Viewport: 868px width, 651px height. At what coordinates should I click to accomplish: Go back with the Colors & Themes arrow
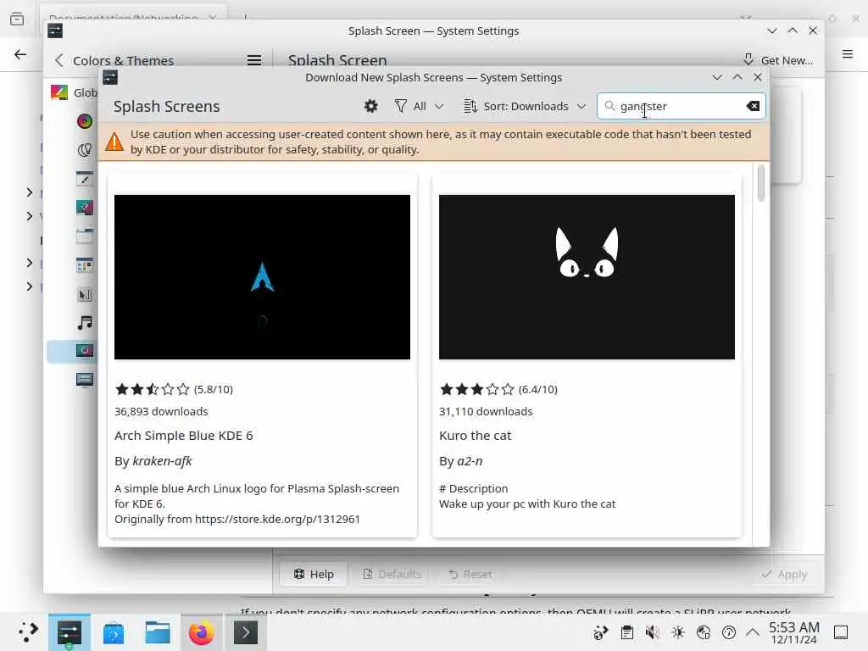pyautogui.click(x=59, y=60)
